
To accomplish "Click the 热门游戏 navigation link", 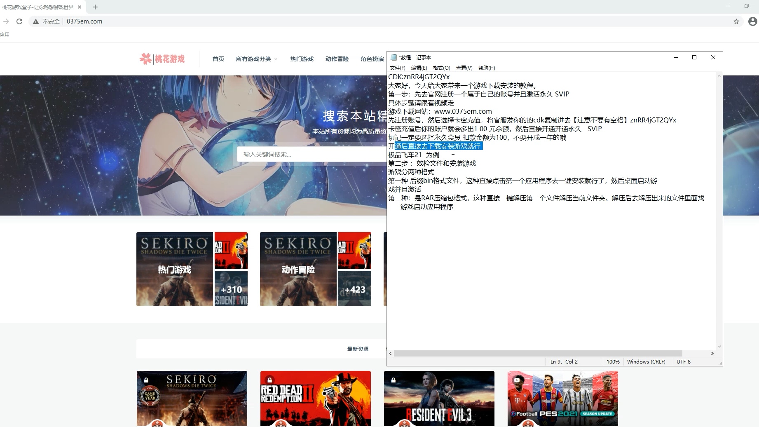I will click(301, 59).
